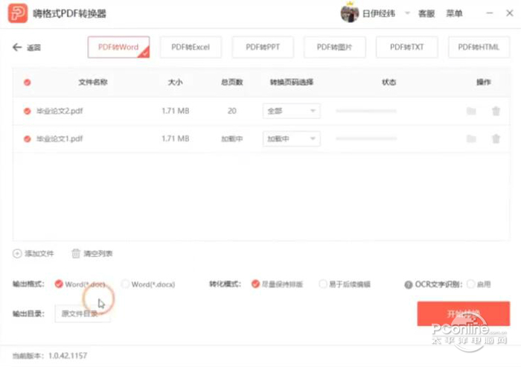Open the 菜单 menu

point(454,13)
